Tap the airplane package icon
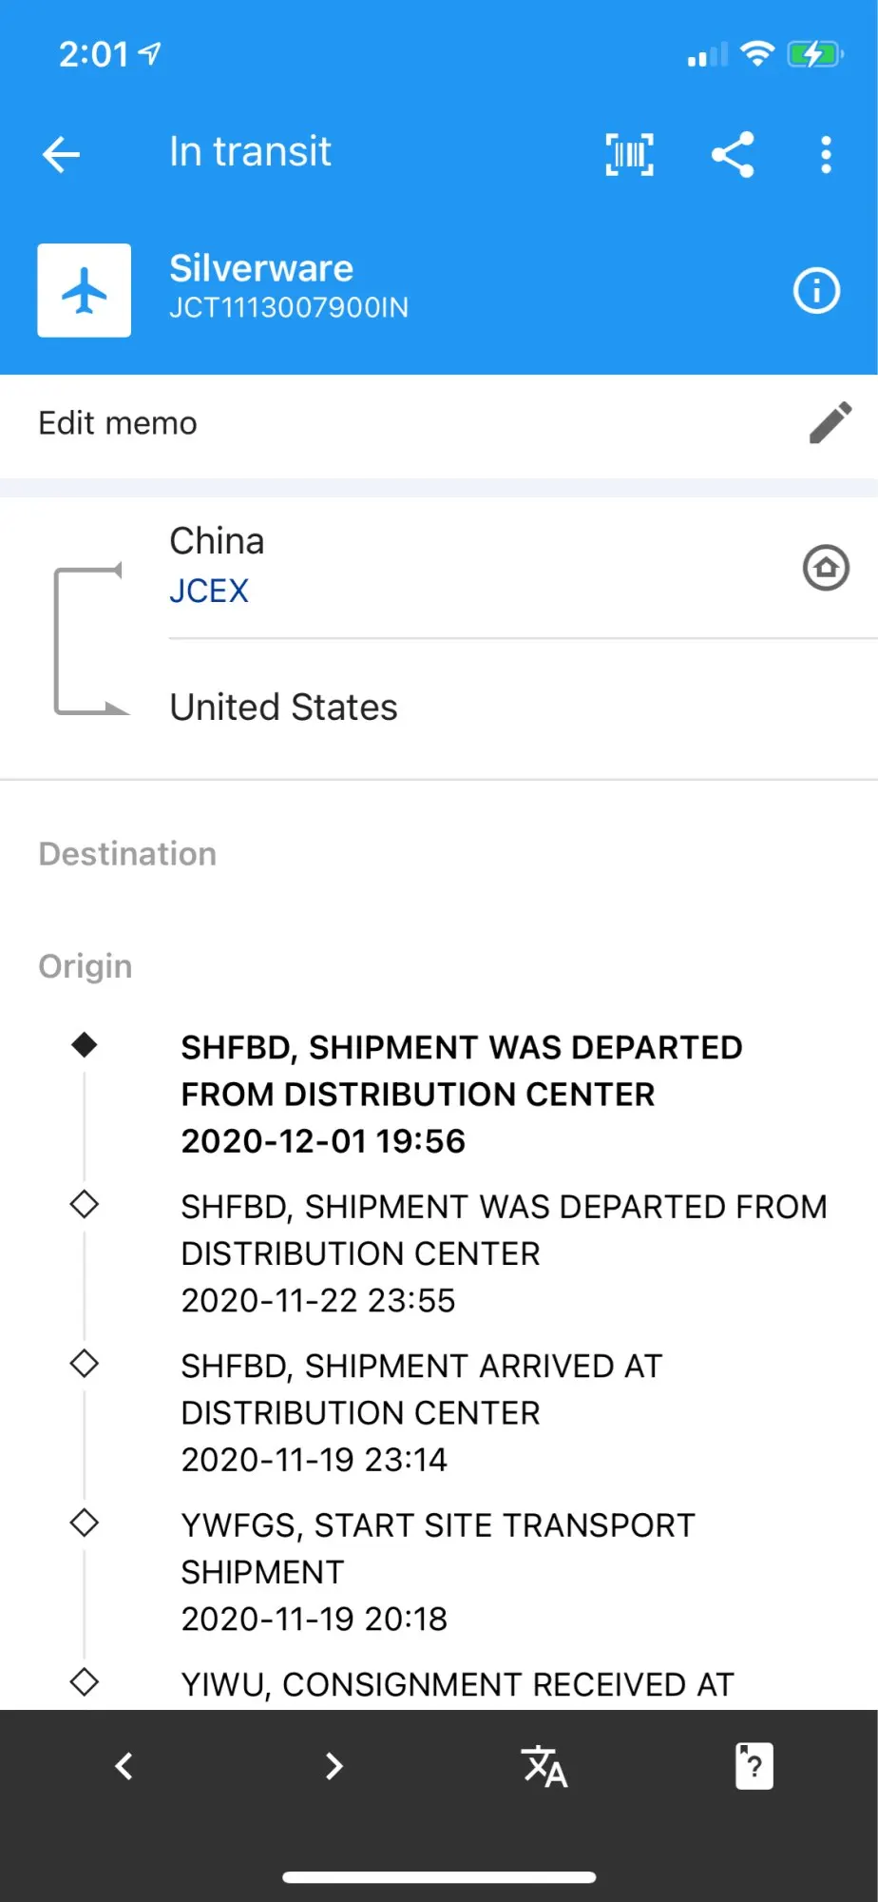Screen dimensions: 878x1902 pyautogui.click(x=85, y=290)
